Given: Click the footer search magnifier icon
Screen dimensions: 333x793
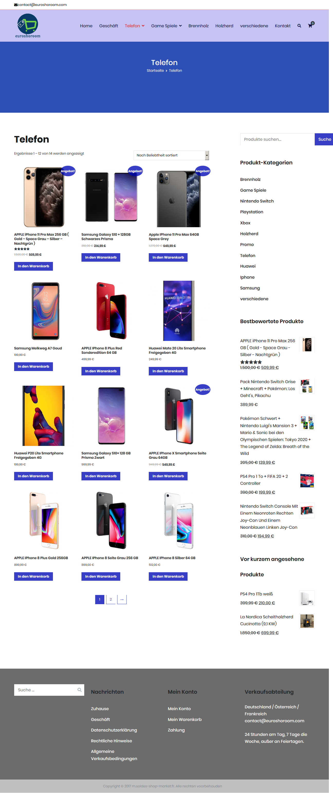Looking at the screenshot, I should coord(79,690).
